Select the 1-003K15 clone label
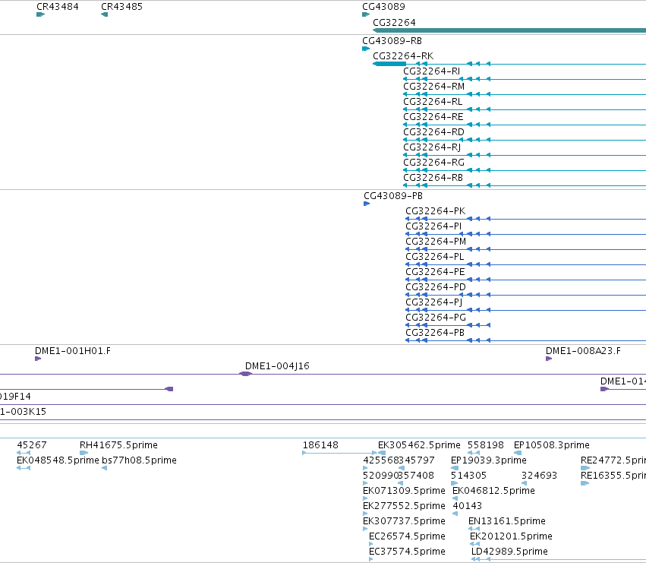Image resolution: width=646 pixels, height=563 pixels. click(x=23, y=412)
